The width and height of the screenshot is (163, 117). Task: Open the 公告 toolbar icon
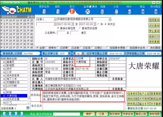(116, 12)
